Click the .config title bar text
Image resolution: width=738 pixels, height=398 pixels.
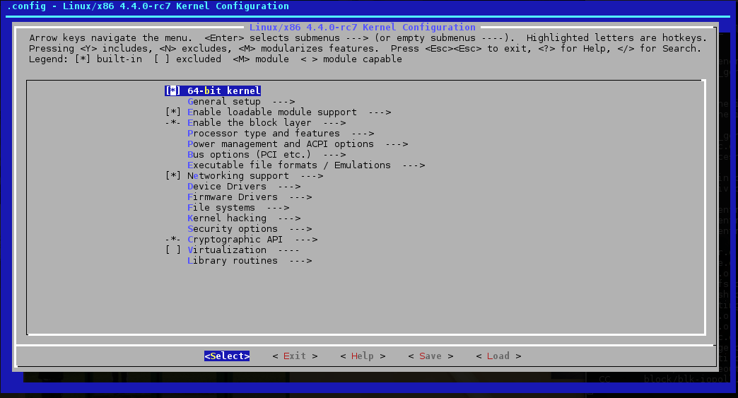(x=148, y=6)
